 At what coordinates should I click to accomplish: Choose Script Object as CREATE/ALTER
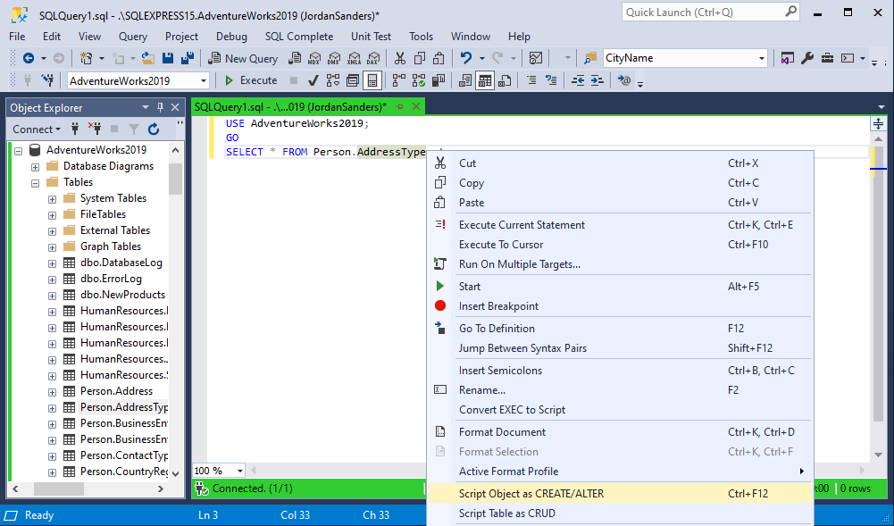click(x=619, y=494)
